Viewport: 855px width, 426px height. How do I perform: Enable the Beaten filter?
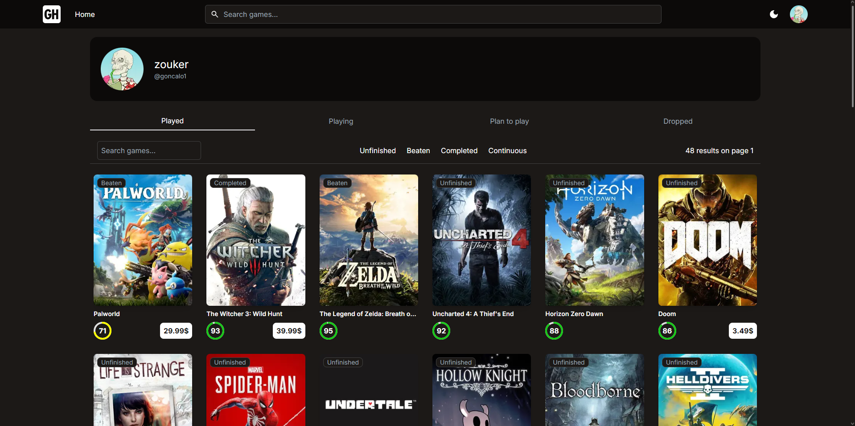point(418,150)
